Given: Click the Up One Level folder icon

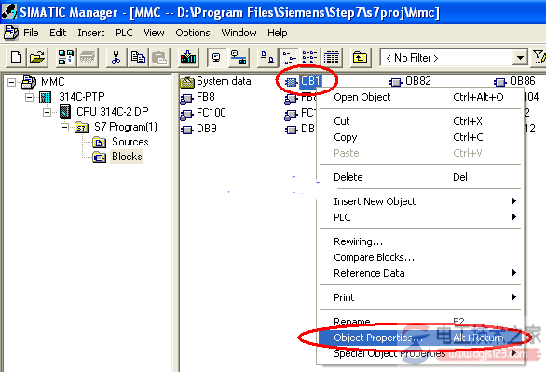Looking at the screenshot, I should [360, 58].
